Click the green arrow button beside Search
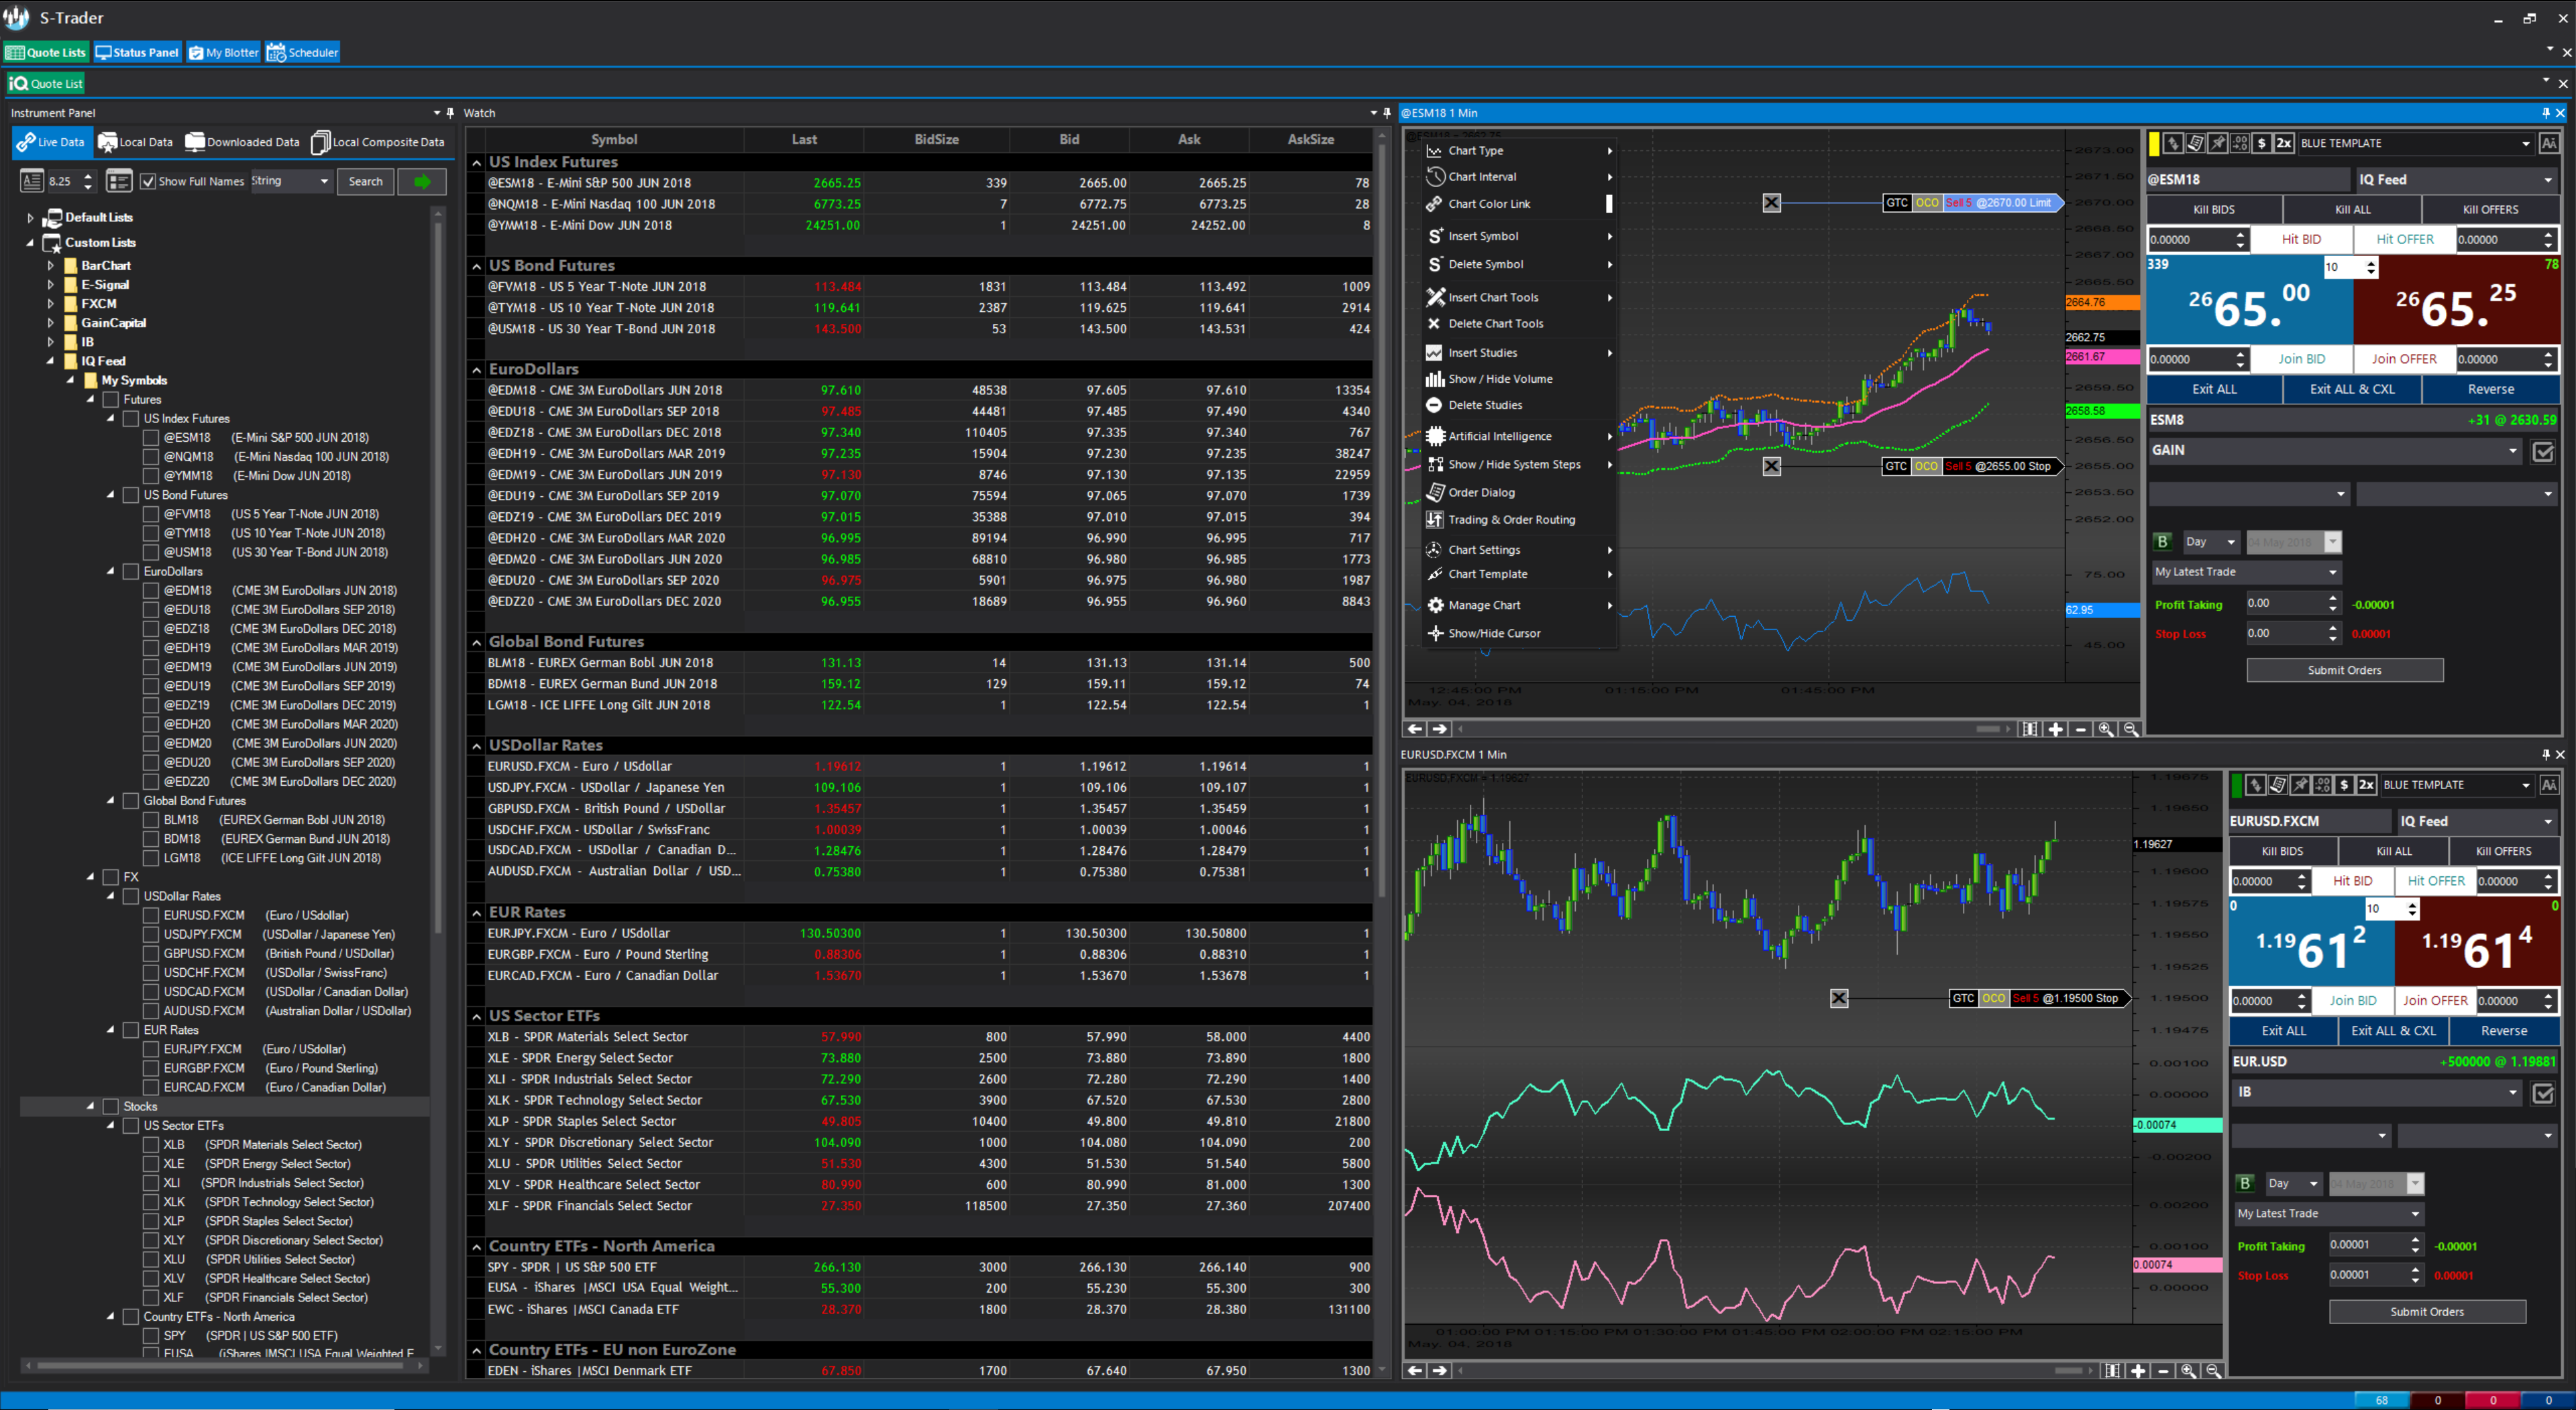The height and width of the screenshot is (1410, 2576). coord(422,182)
